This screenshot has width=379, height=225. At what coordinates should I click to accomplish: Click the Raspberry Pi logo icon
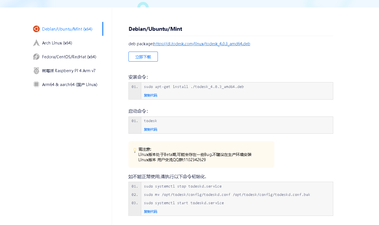[x=36, y=70]
